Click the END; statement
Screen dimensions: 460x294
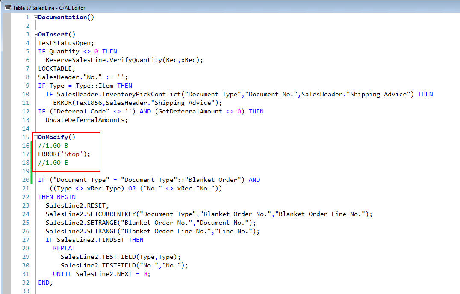coord(45,282)
